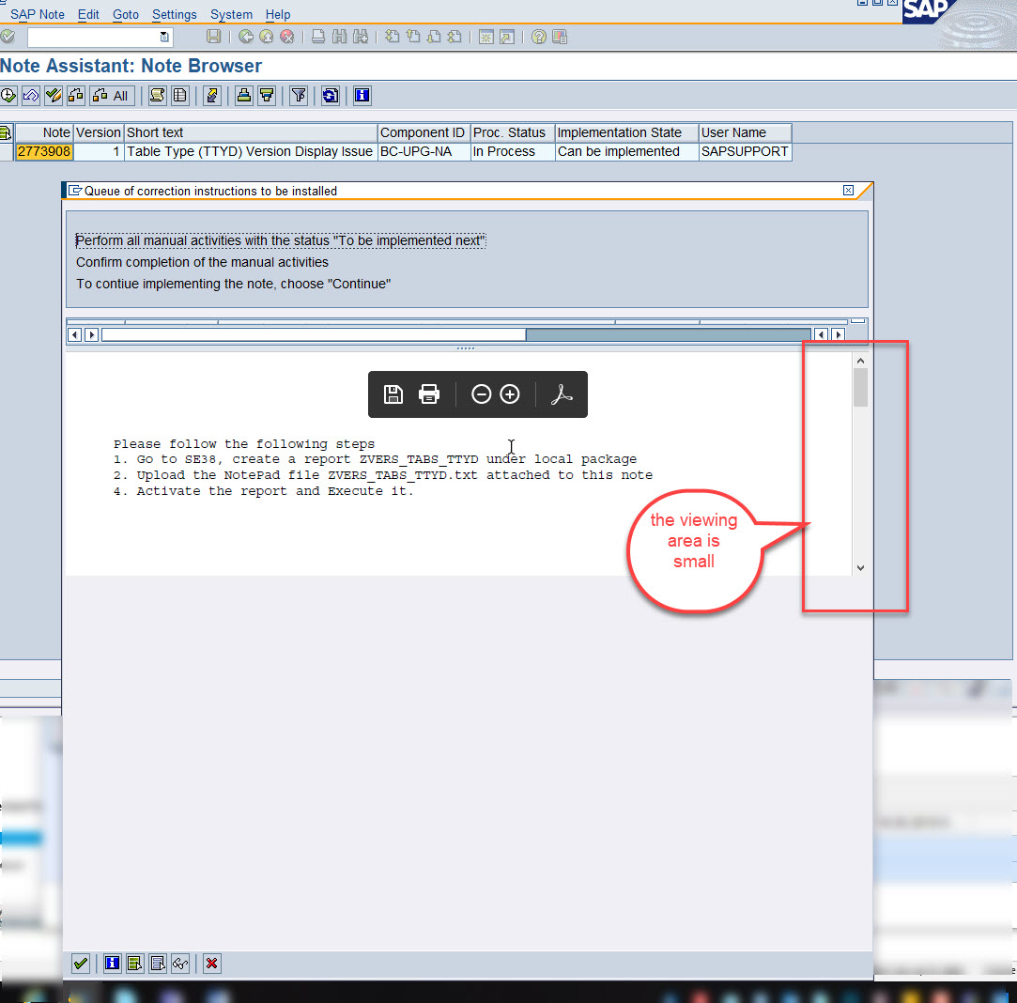Image resolution: width=1017 pixels, height=1003 pixels.
Task: Click the green checkmark Continue button
Action: [81, 964]
